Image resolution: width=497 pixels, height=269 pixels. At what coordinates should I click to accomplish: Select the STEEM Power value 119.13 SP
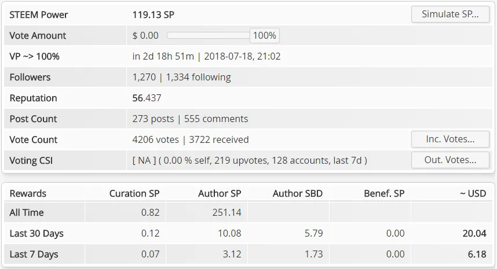click(154, 15)
